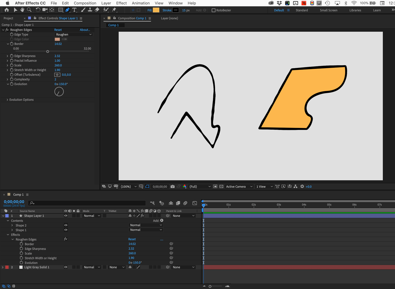Click the orange Fill color swatch

click(x=156, y=10)
